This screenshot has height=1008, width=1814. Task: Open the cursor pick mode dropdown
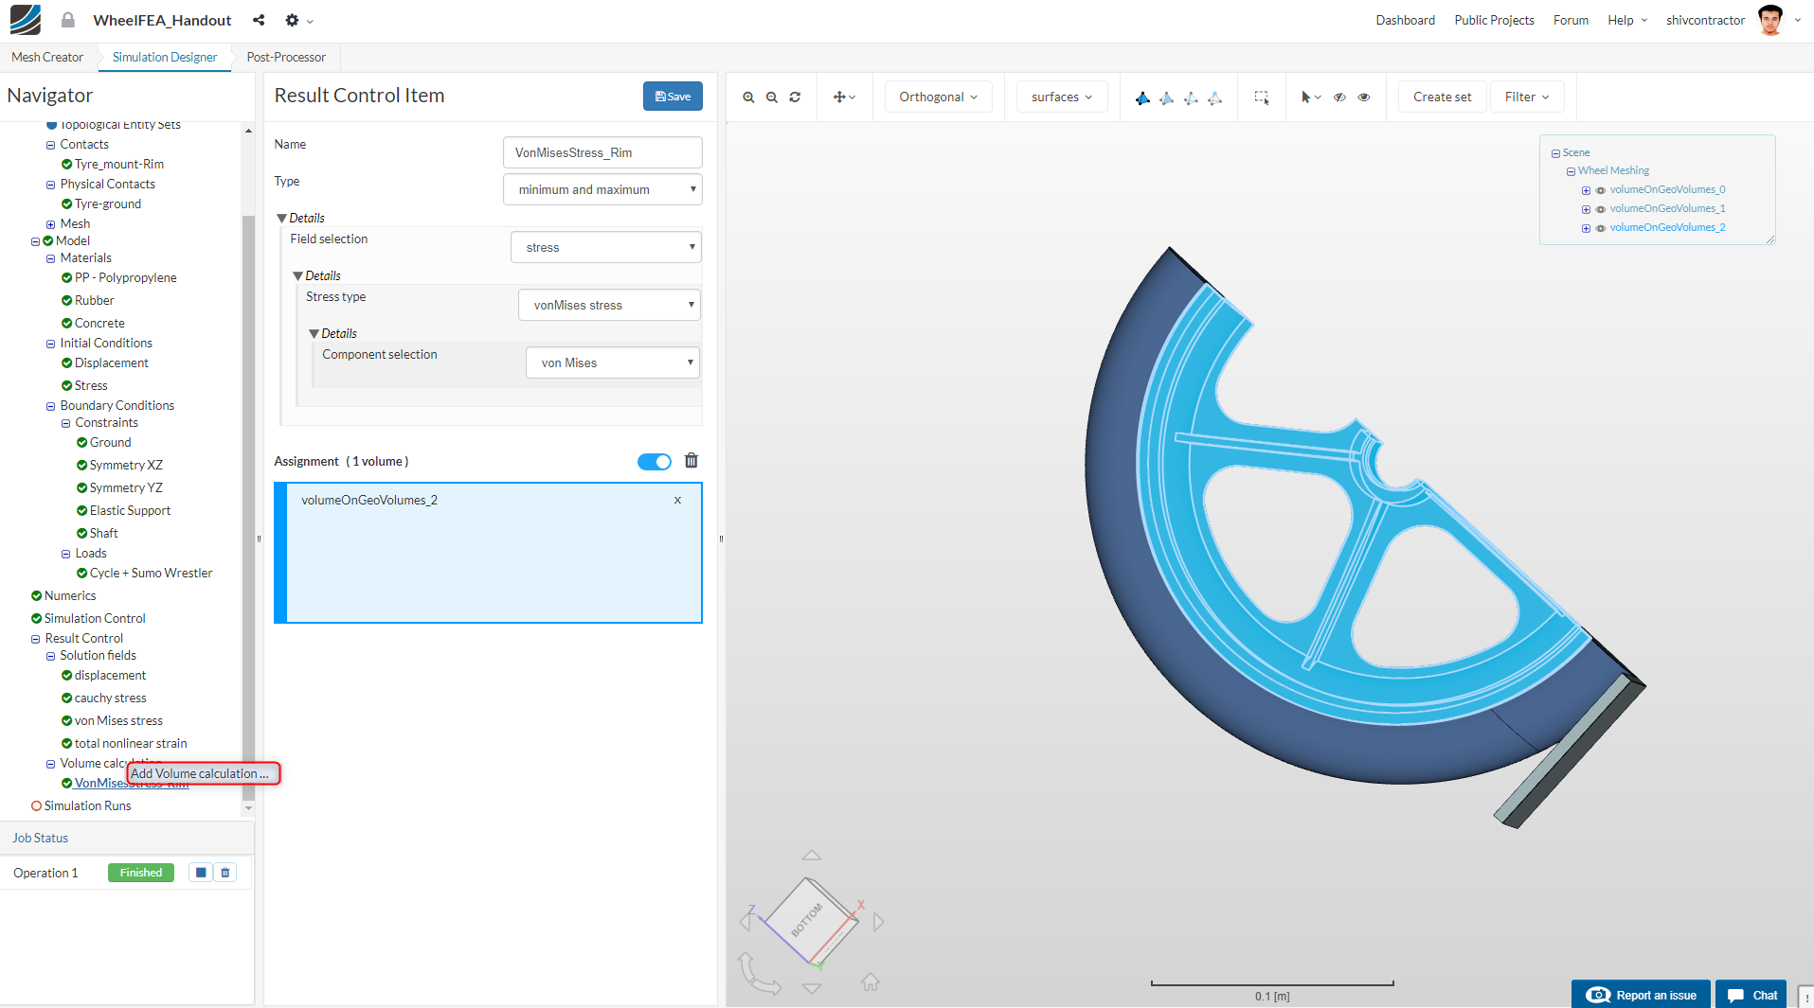coord(1311,97)
